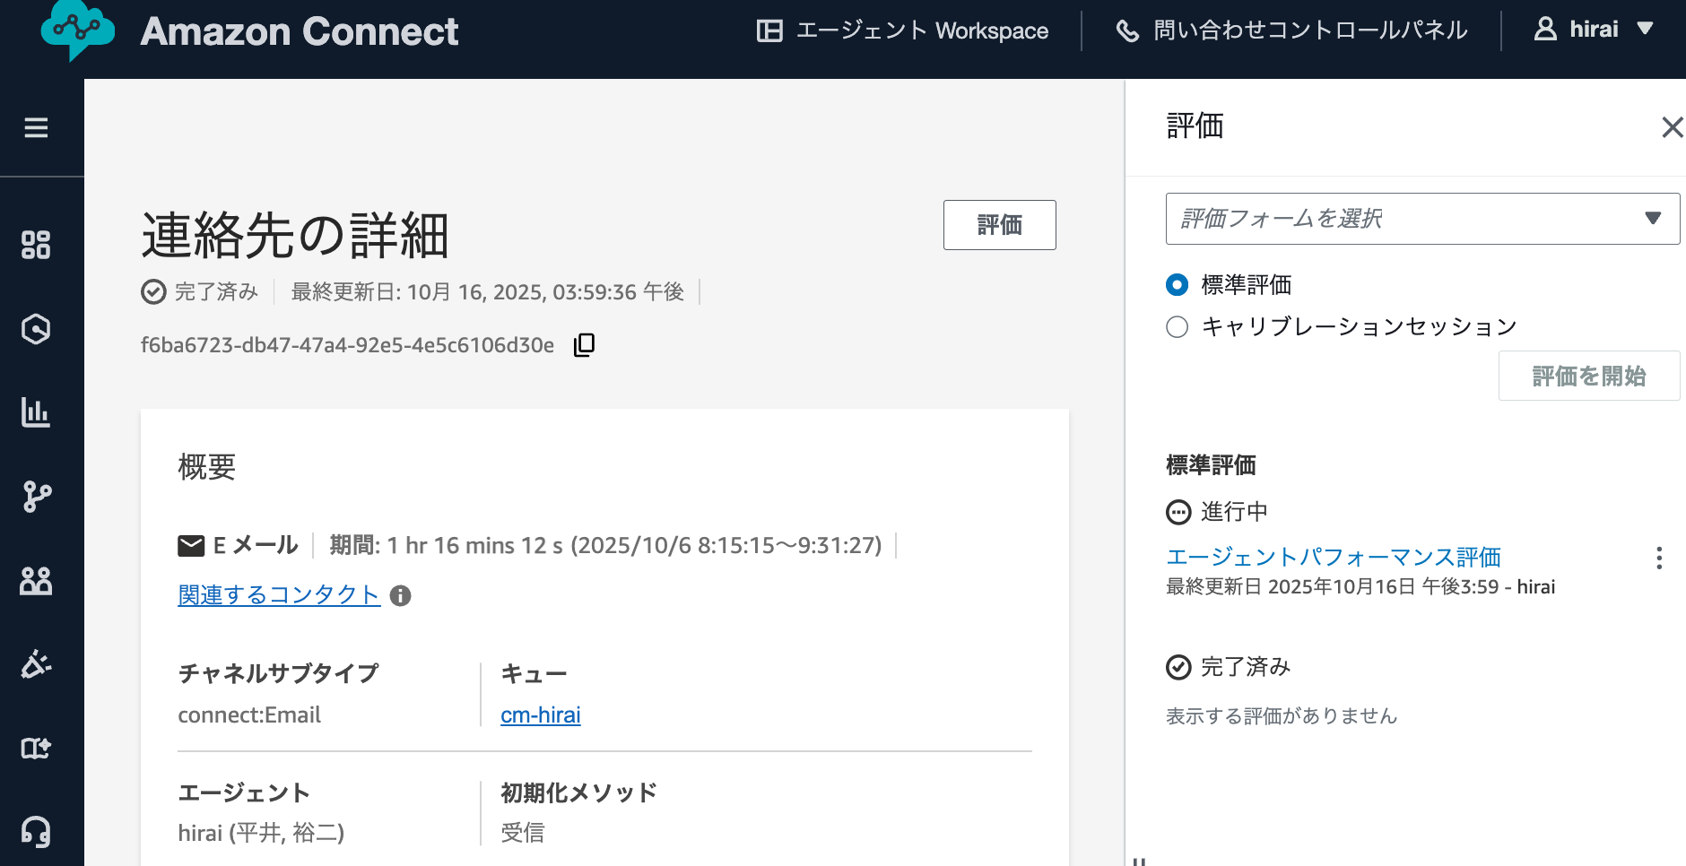The image size is (1686, 866).
Task: Open the 評価フォームを選択 dropdown
Action: [1421, 219]
